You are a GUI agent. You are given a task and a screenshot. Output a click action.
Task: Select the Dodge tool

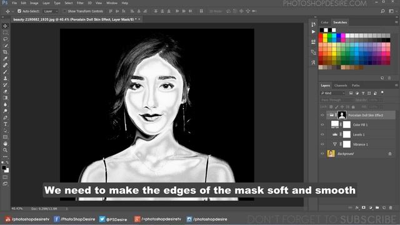click(x=5, y=111)
